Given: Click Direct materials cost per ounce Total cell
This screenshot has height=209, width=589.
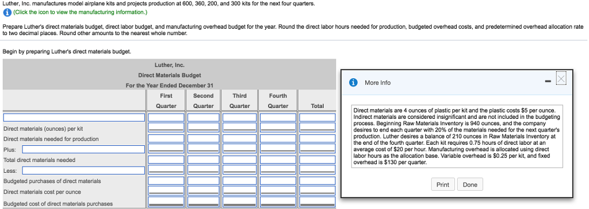Looking at the screenshot, I should [318, 191].
